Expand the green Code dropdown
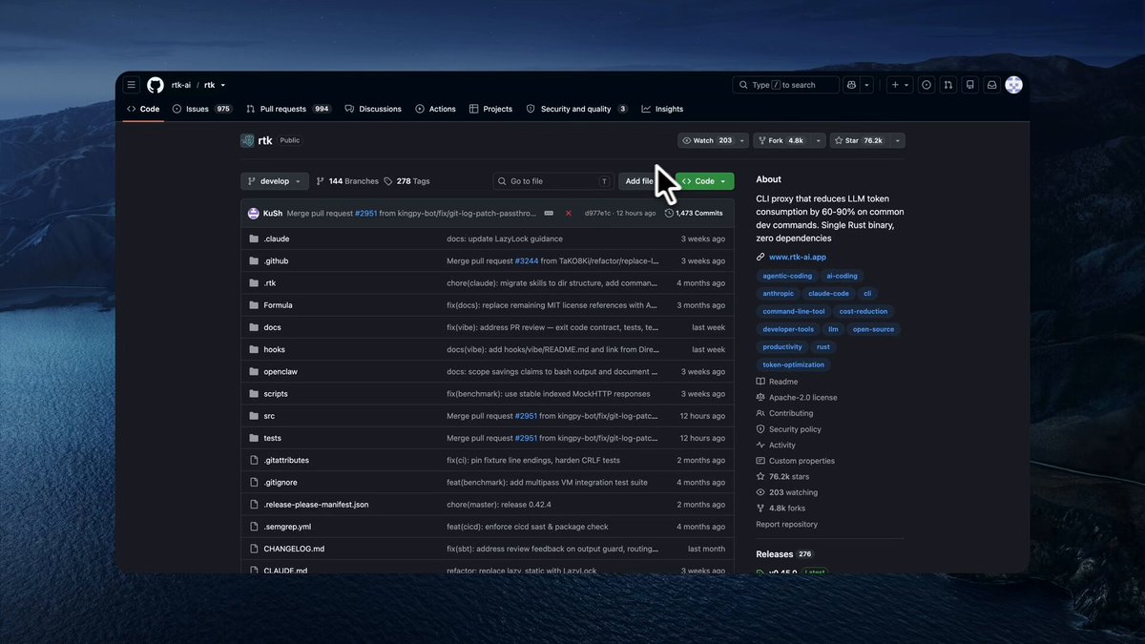This screenshot has width=1145, height=644. [x=705, y=181]
